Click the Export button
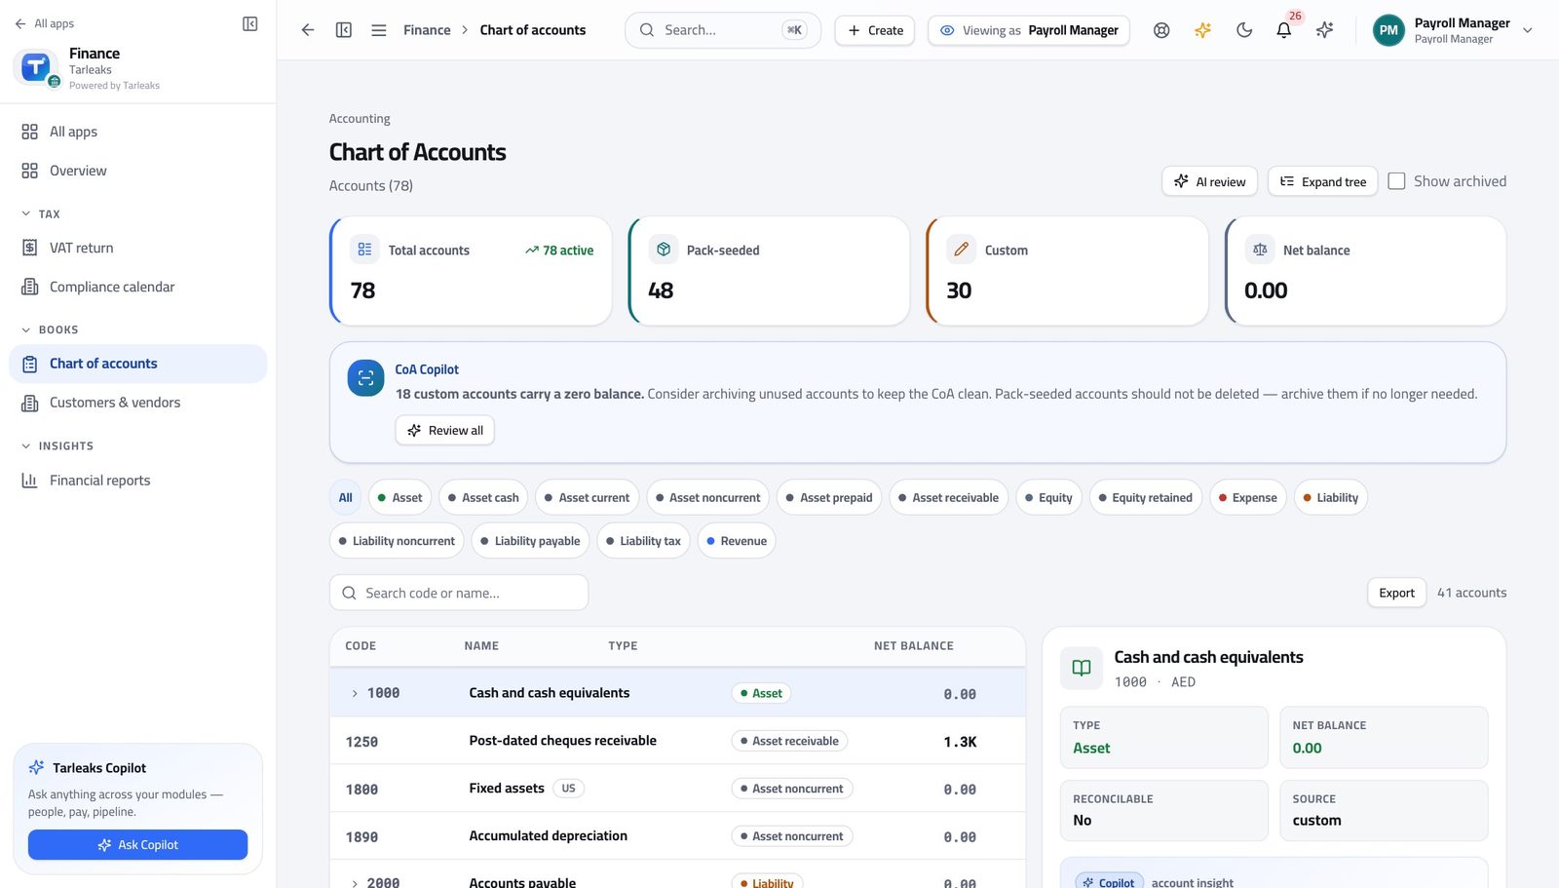The height and width of the screenshot is (888, 1559). (x=1396, y=593)
